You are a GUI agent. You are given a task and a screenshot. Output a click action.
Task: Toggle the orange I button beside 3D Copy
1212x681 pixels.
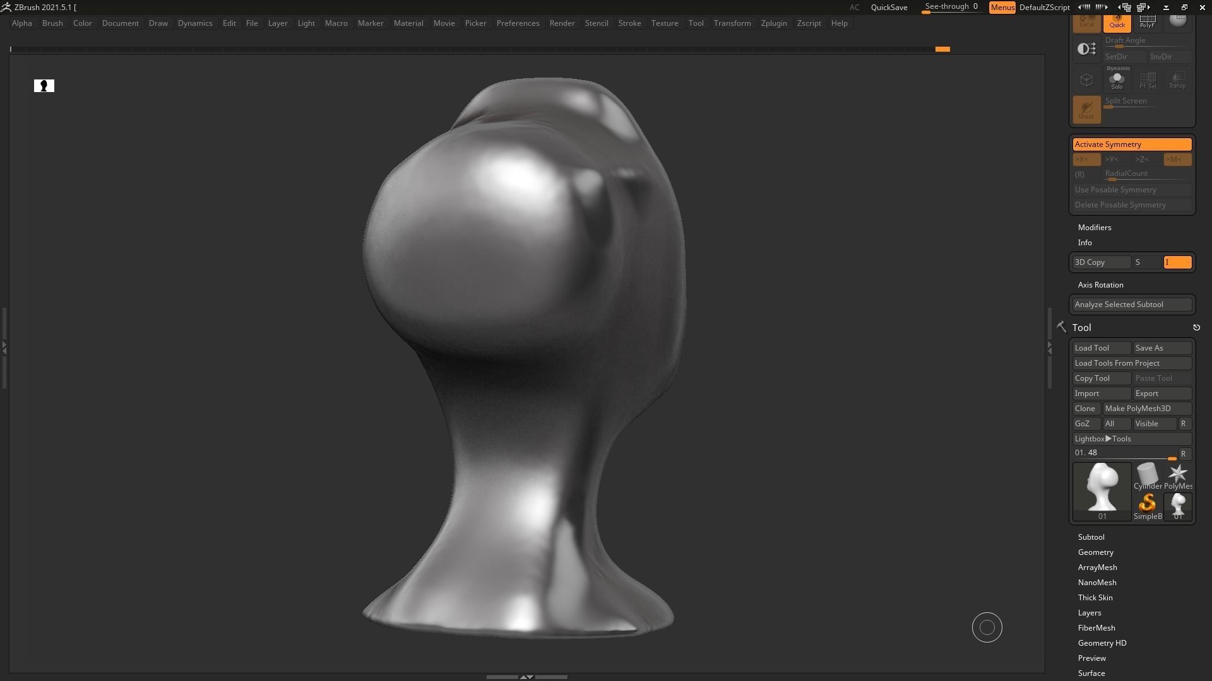click(1177, 262)
